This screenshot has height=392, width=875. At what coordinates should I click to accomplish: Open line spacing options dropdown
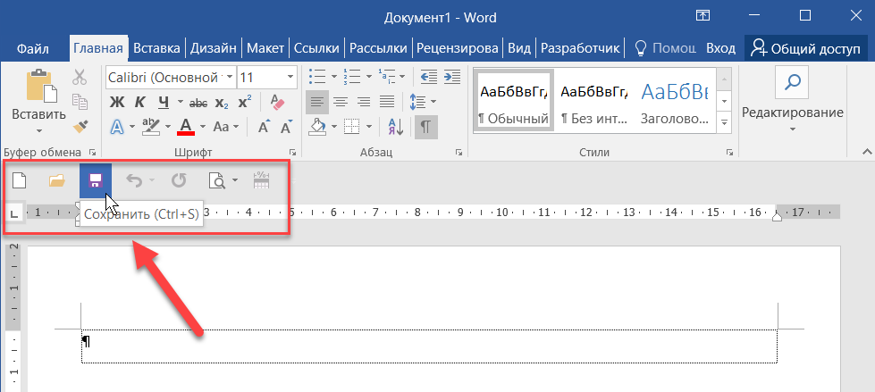[433, 102]
